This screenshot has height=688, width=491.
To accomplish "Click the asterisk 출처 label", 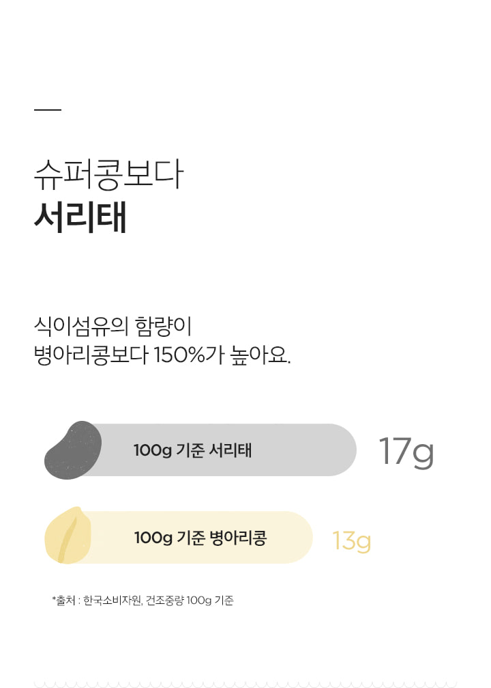I will pyautogui.click(x=64, y=601).
